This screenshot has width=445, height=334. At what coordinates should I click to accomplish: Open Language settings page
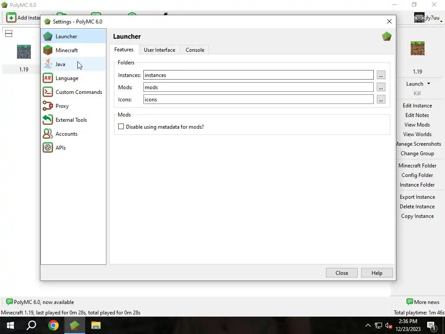pyautogui.click(x=73, y=78)
